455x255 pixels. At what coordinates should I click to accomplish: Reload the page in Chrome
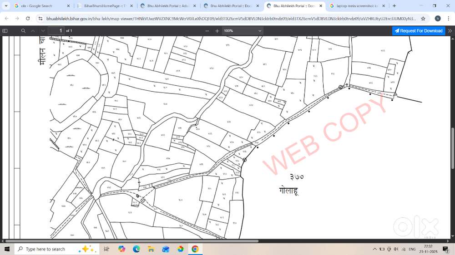click(x=28, y=19)
